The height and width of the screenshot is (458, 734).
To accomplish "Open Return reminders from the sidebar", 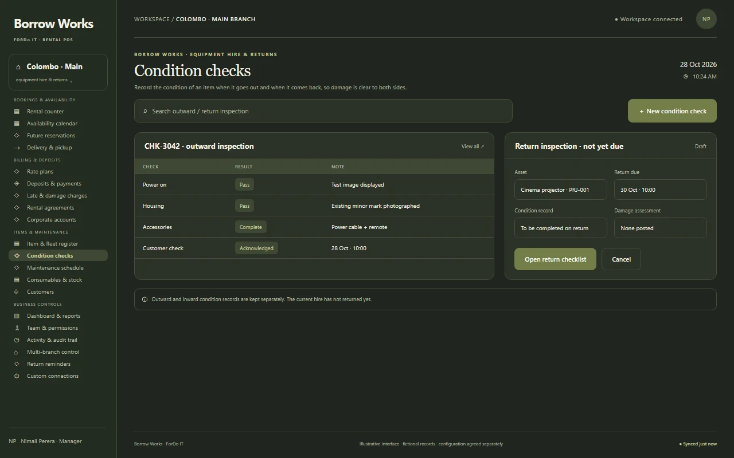I will click(x=58, y=364).
